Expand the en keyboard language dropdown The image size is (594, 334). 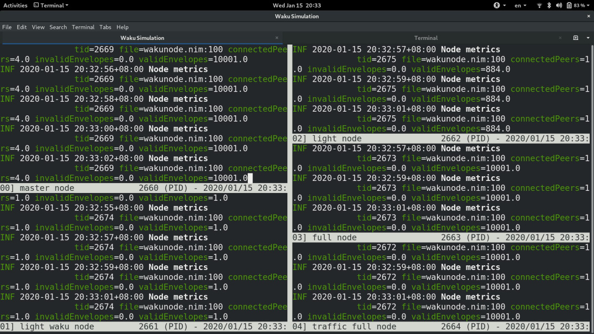(520, 5)
